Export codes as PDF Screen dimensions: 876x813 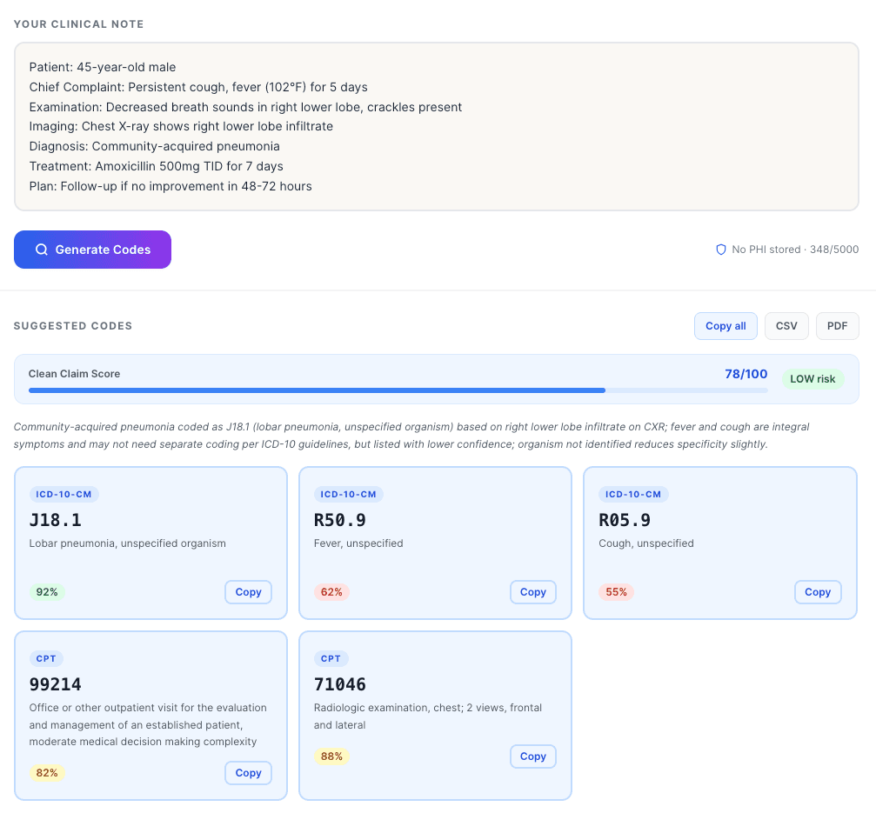[x=837, y=326]
